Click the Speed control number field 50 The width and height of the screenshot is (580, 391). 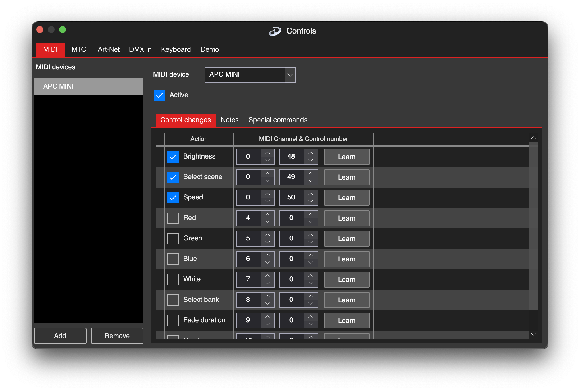[292, 197]
